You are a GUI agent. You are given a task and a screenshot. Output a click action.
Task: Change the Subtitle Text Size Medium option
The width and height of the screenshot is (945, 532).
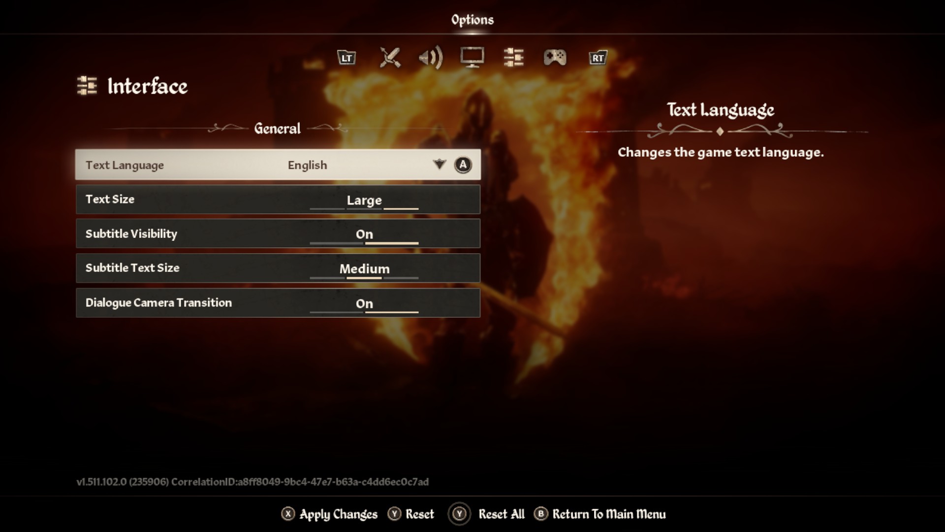364,269
